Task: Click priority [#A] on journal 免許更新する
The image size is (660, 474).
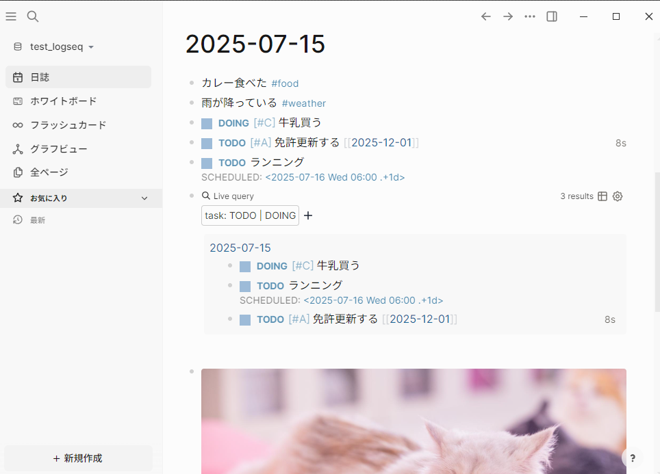Action: point(261,142)
